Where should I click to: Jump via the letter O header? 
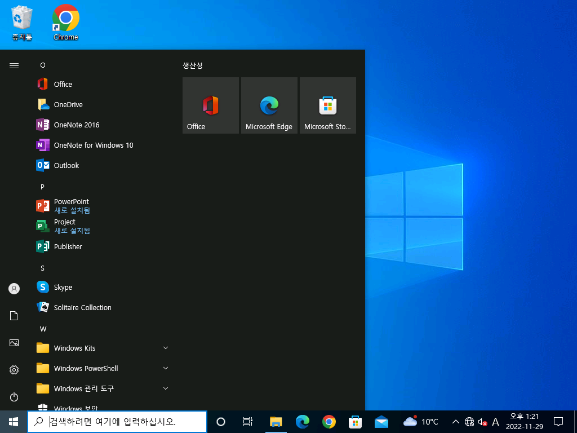43,65
